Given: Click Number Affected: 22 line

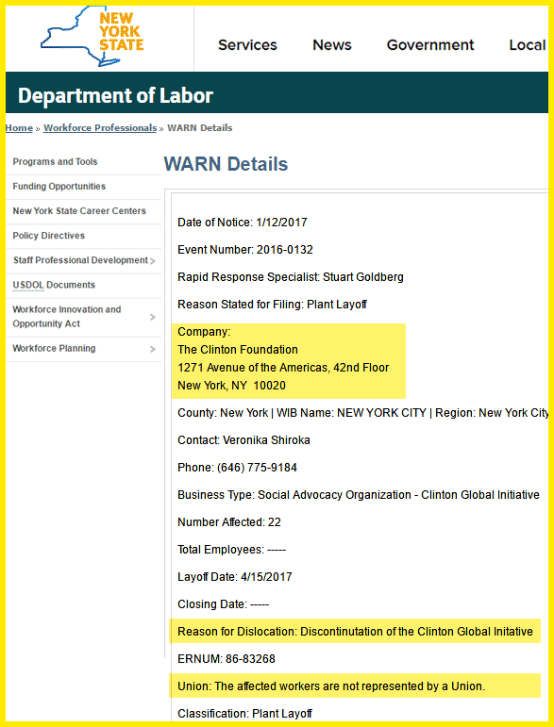Looking at the screenshot, I should point(229,522).
